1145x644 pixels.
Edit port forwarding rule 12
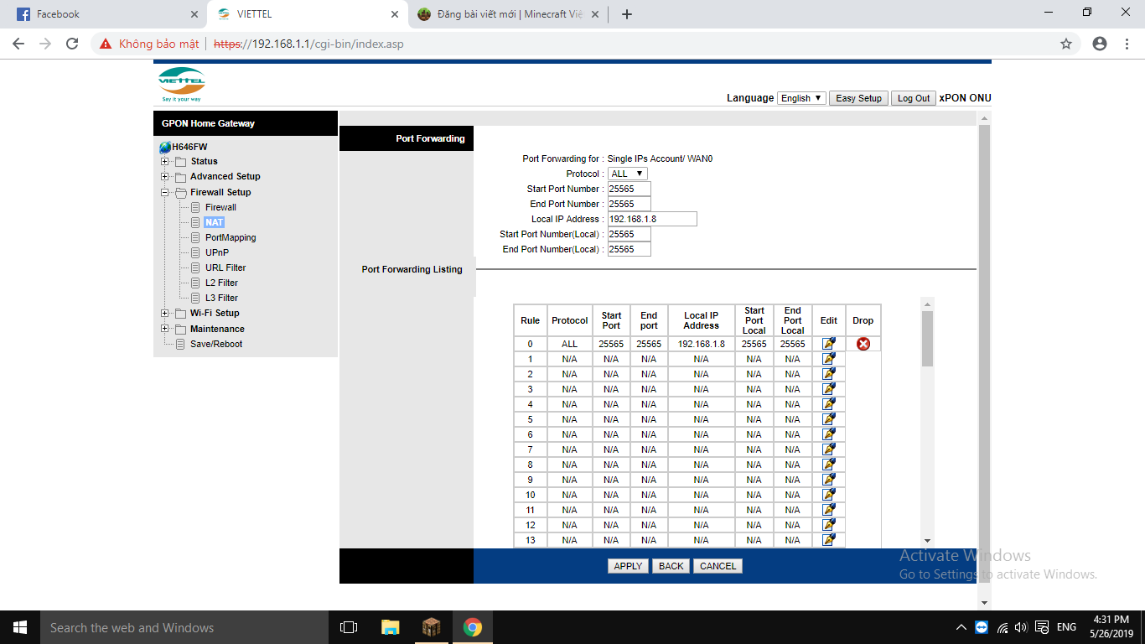[x=829, y=525]
